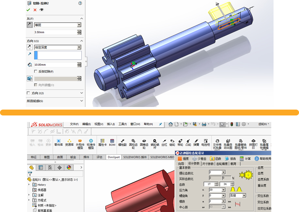Open the 右旋 helix direction dropdown

pyautogui.click(x=244, y=196)
